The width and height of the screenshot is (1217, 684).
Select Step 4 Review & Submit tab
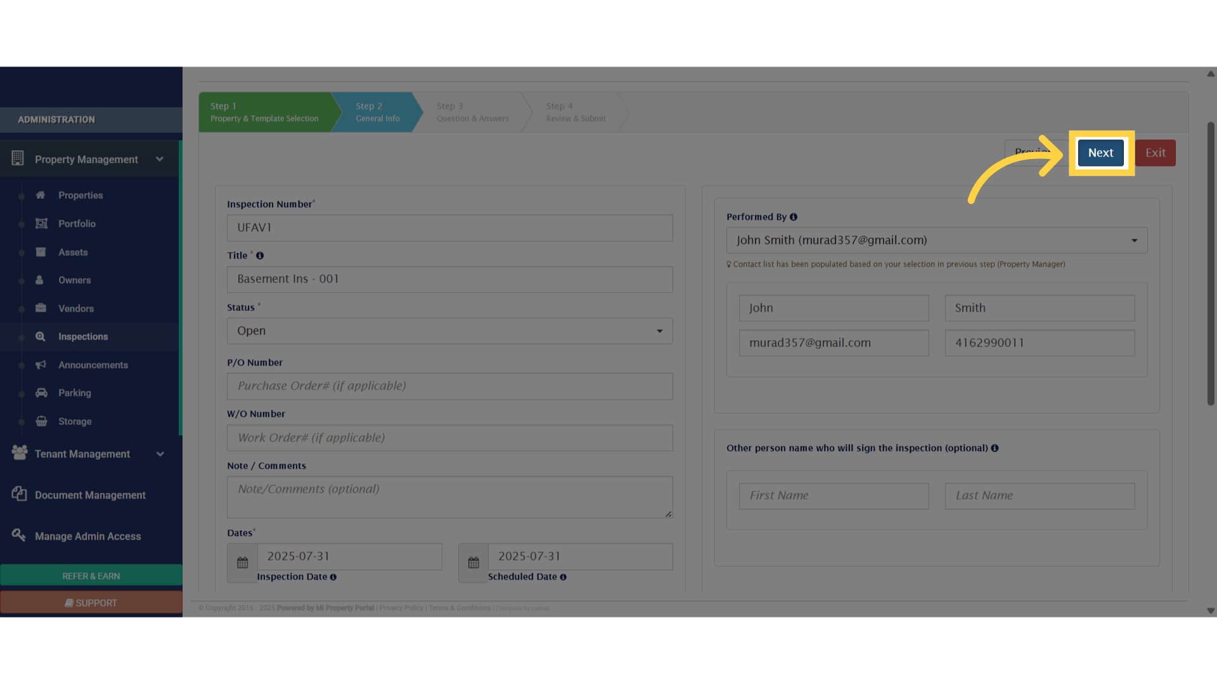[576, 112]
